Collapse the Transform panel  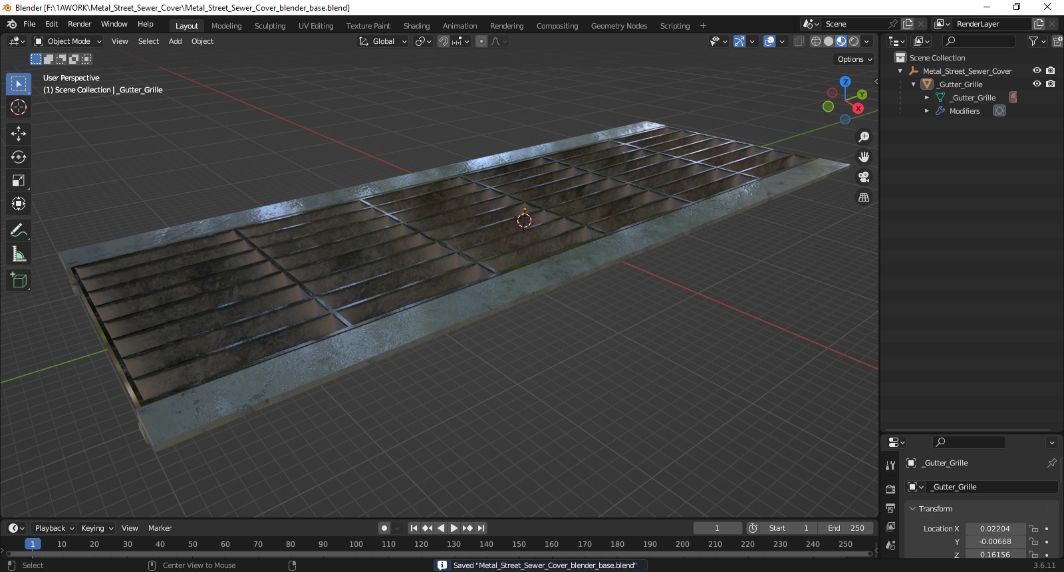point(913,509)
